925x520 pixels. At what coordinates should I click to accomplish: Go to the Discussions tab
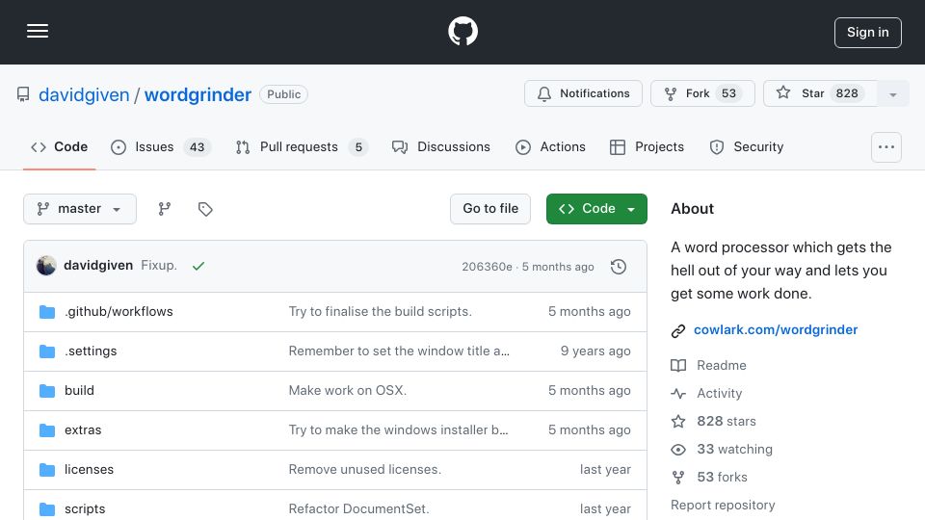click(440, 146)
